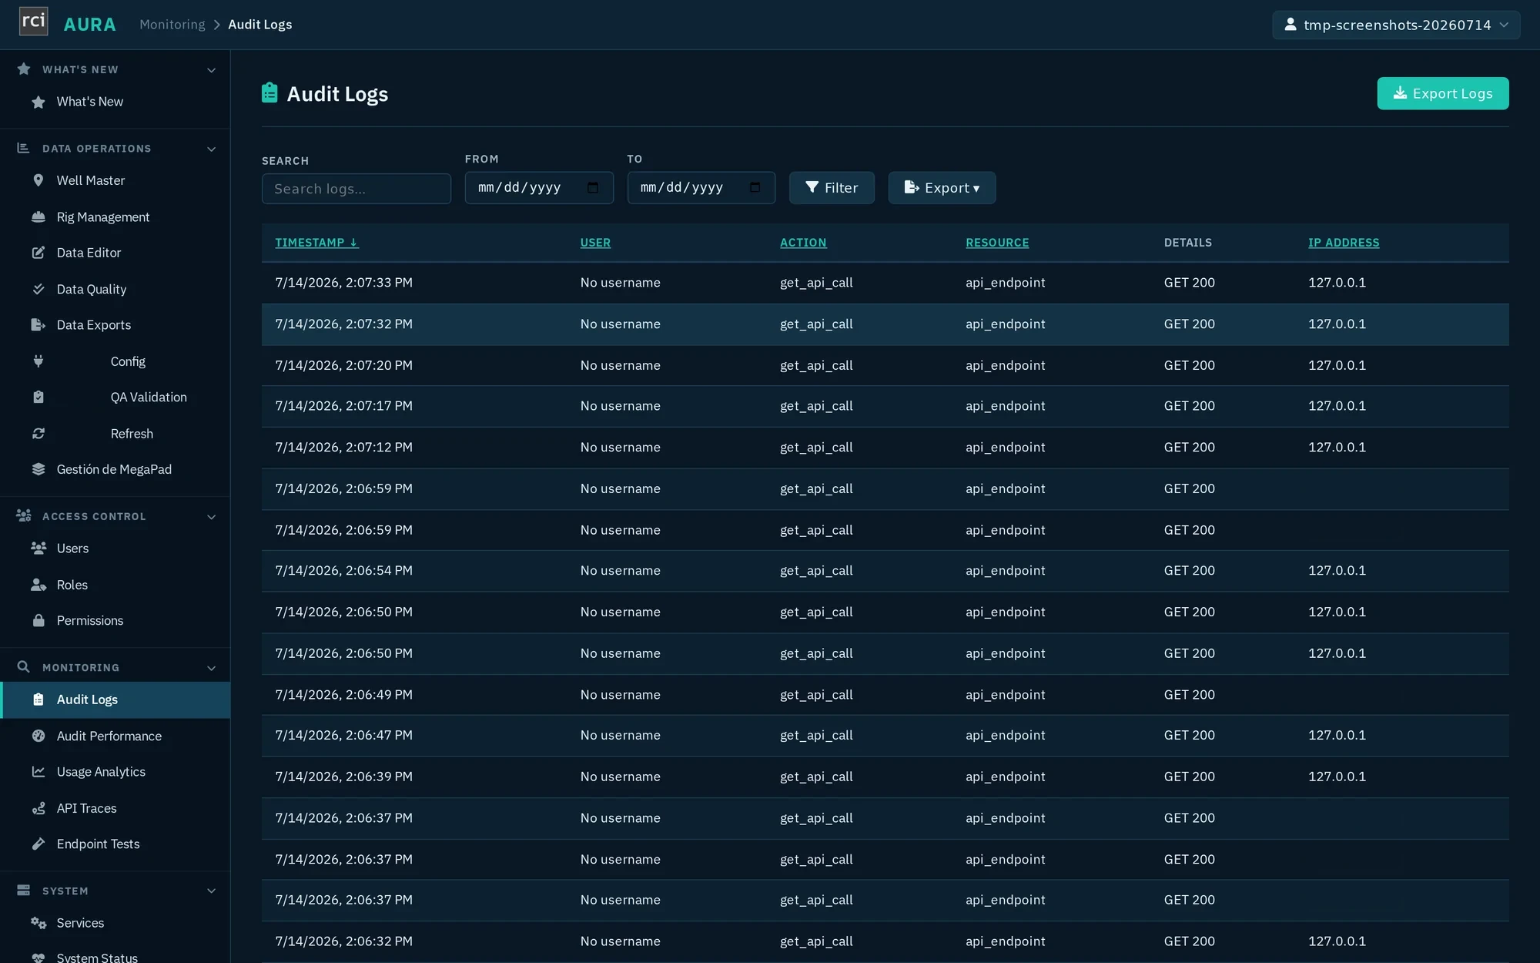
Task: Select the log row at 2:07:32 PM
Action: coord(885,324)
